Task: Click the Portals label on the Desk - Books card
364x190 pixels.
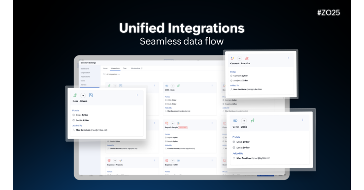Action: (76, 110)
